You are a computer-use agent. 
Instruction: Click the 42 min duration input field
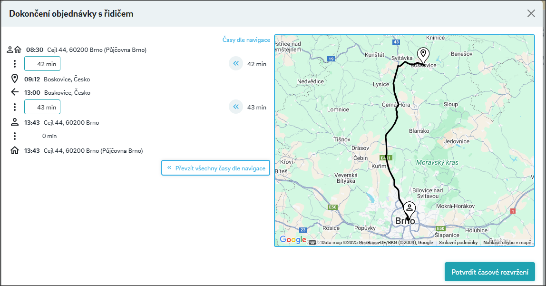(x=42, y=64)
